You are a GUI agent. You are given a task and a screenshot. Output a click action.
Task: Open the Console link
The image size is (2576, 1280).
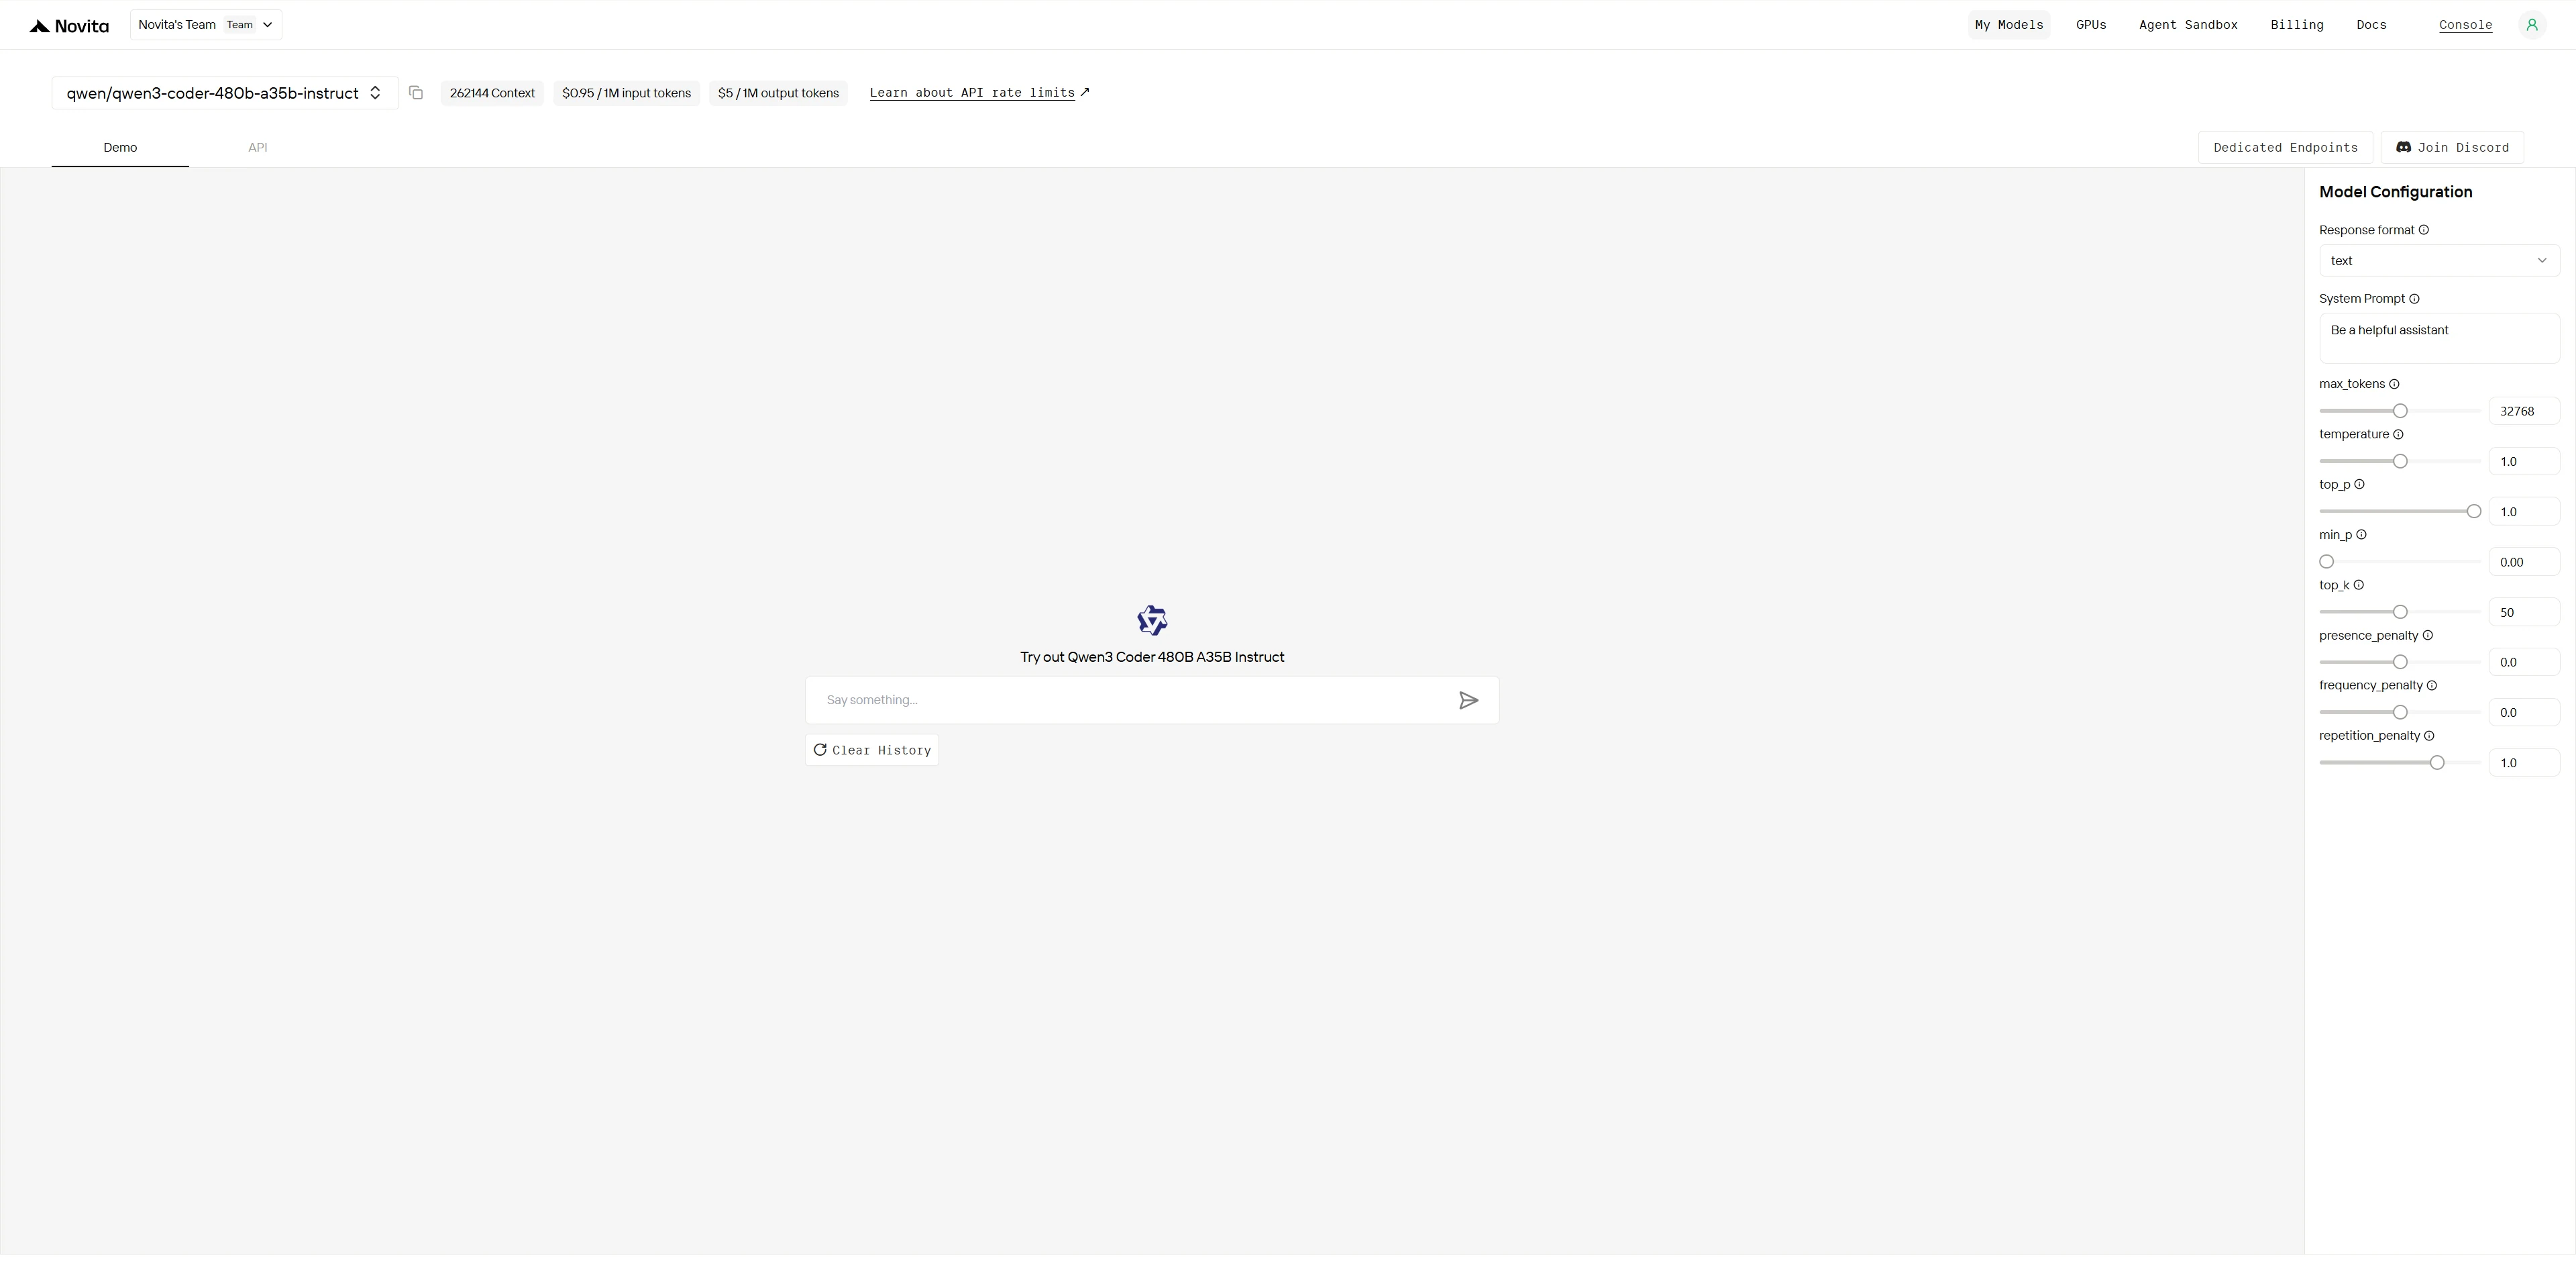pyautogui.click(x=2465, y=25)
